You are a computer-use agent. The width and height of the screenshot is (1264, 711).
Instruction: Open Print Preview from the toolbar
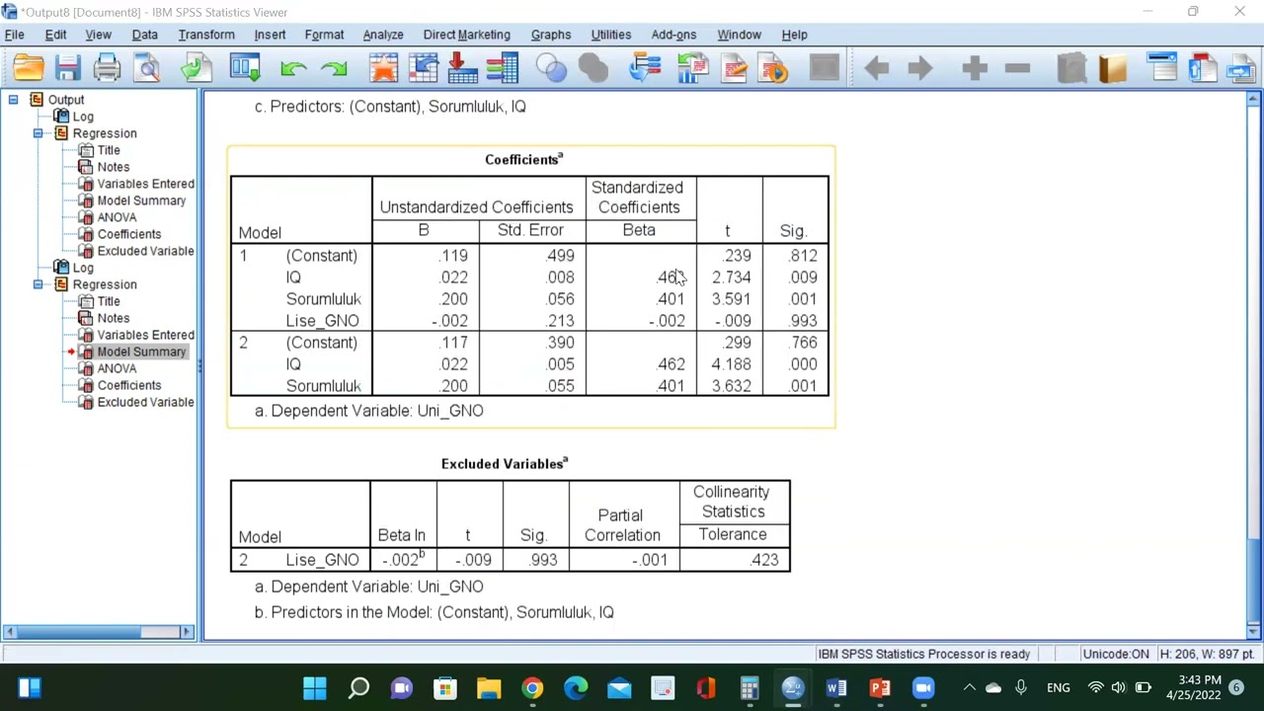pyautogui.click(x=147, y=68)
